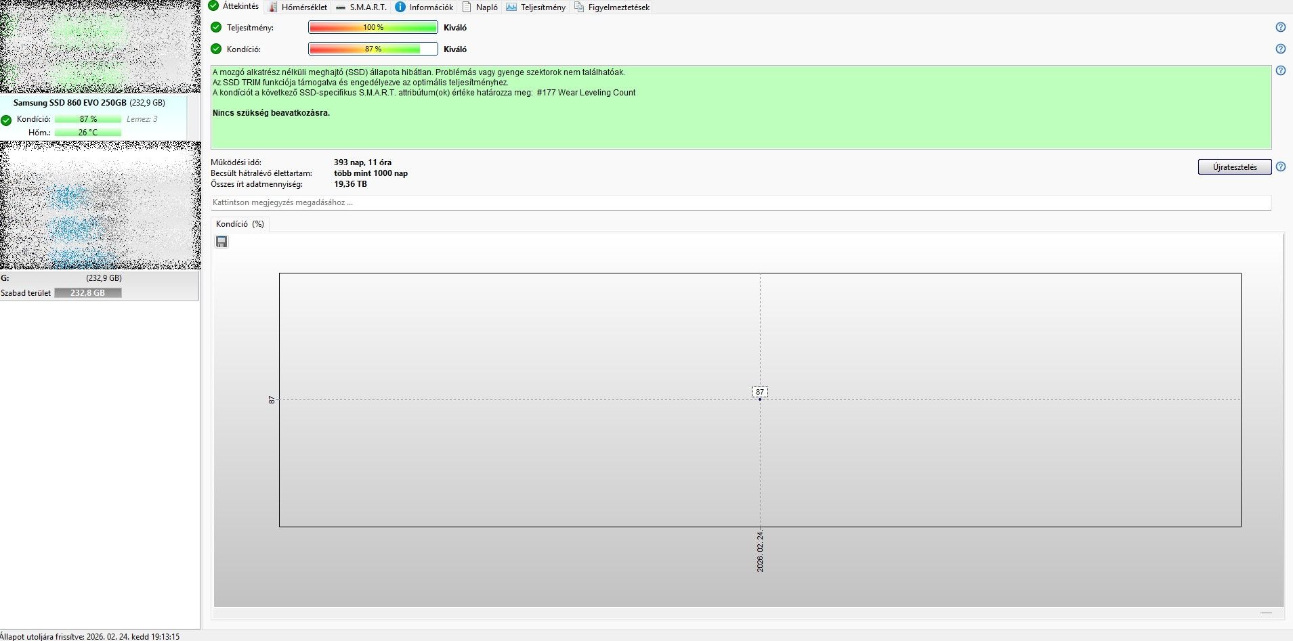The image size is (1293, 641).
Task: Click the status bar last refresh text
Action: [90, 636]
